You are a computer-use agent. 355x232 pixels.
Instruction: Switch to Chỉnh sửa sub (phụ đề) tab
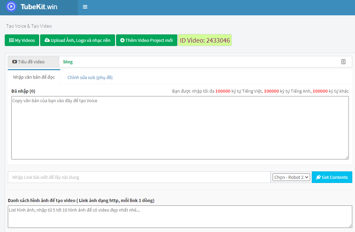[x=90, y=77]
